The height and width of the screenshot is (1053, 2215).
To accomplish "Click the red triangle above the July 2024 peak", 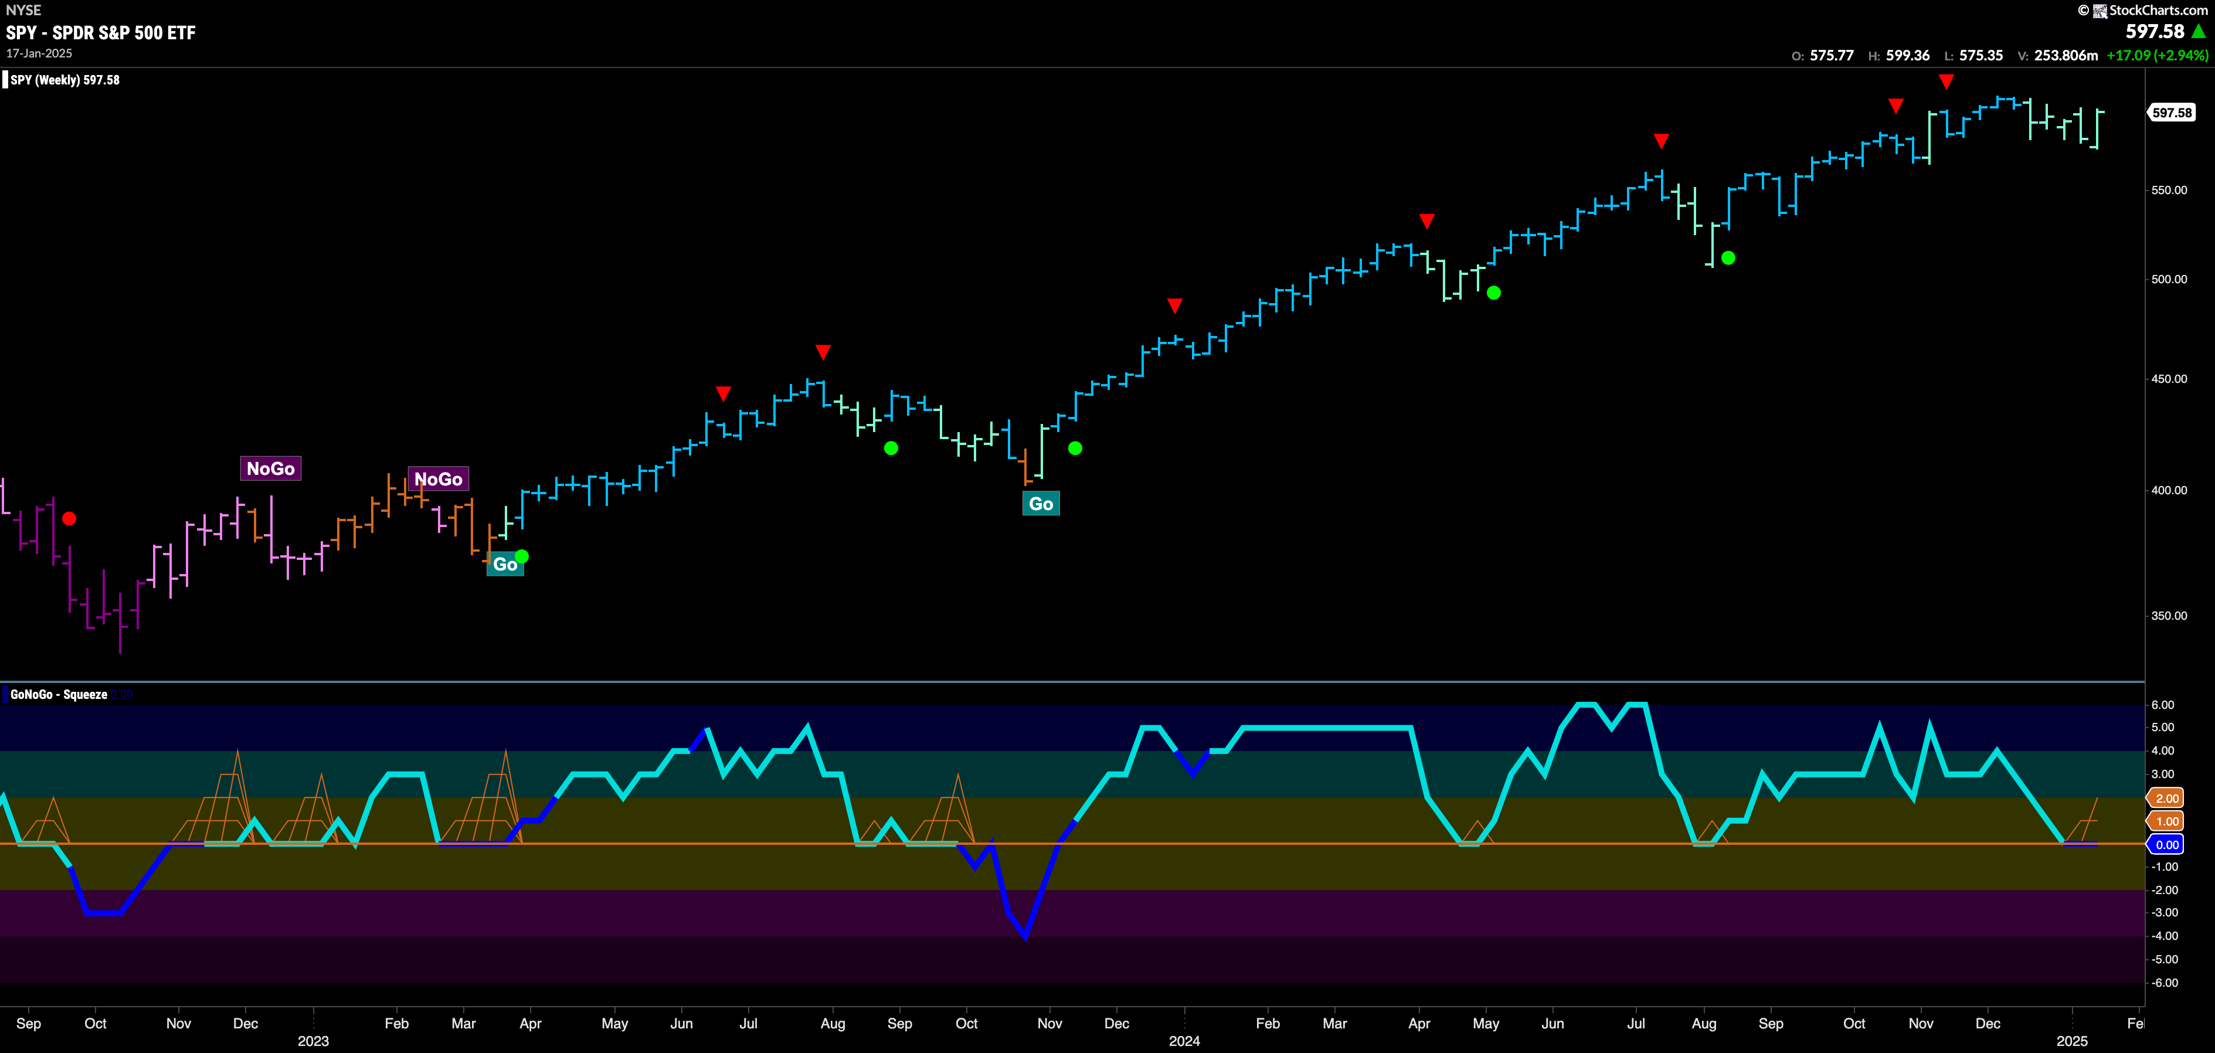I will point(1662,141).
